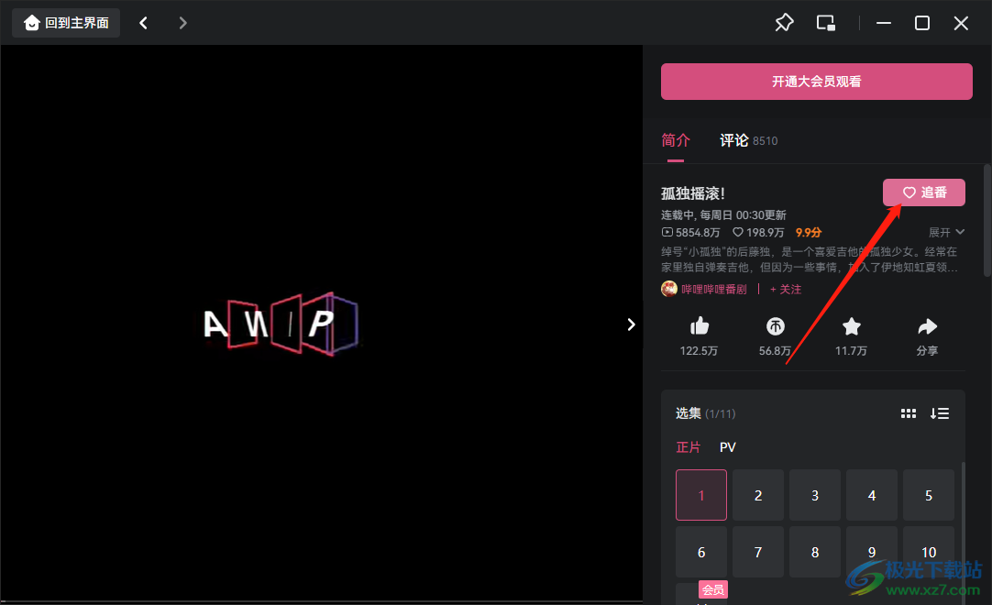Play episode 1

701,495
